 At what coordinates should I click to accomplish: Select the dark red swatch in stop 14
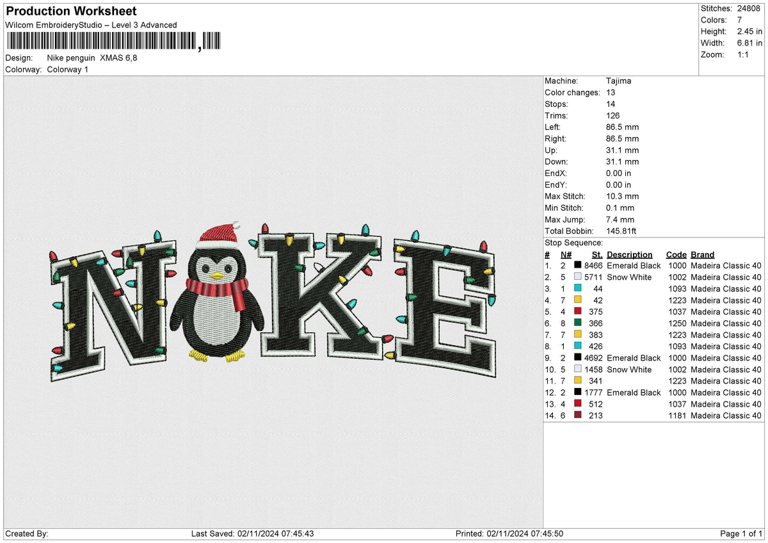578,416
